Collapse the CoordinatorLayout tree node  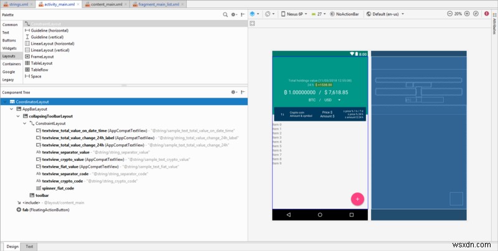point(5,102)
